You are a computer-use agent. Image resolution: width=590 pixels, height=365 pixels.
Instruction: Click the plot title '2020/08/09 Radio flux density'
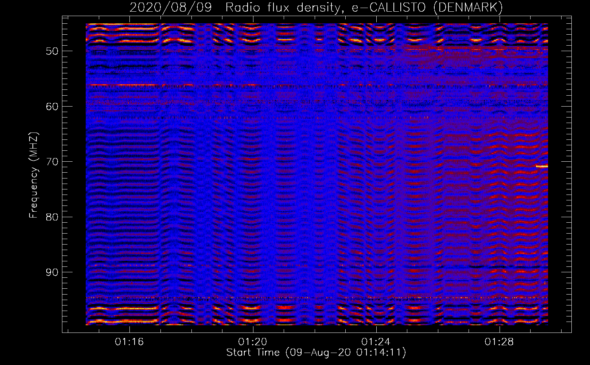(237, 8)
